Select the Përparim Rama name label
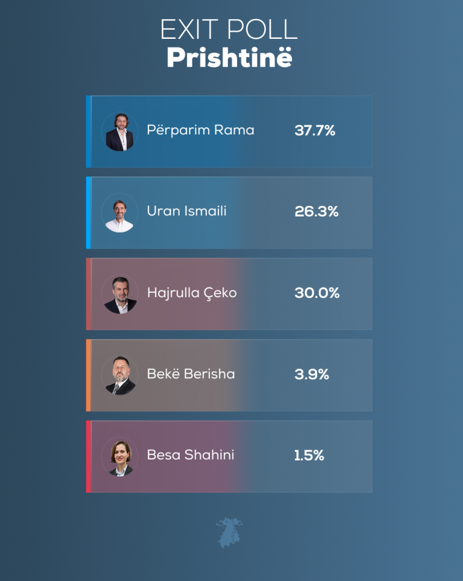The width and height of the screenshot is (463, 581). coord(200,130)
